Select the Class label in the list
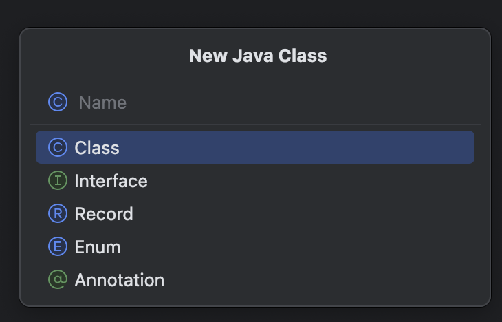This screenshot has width=502, height=322. (x=97, y=147)
